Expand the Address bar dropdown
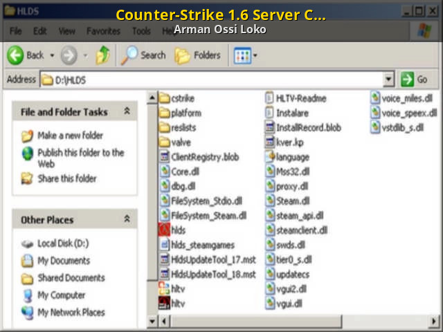 pyautogui.click(x=388, y=80)
